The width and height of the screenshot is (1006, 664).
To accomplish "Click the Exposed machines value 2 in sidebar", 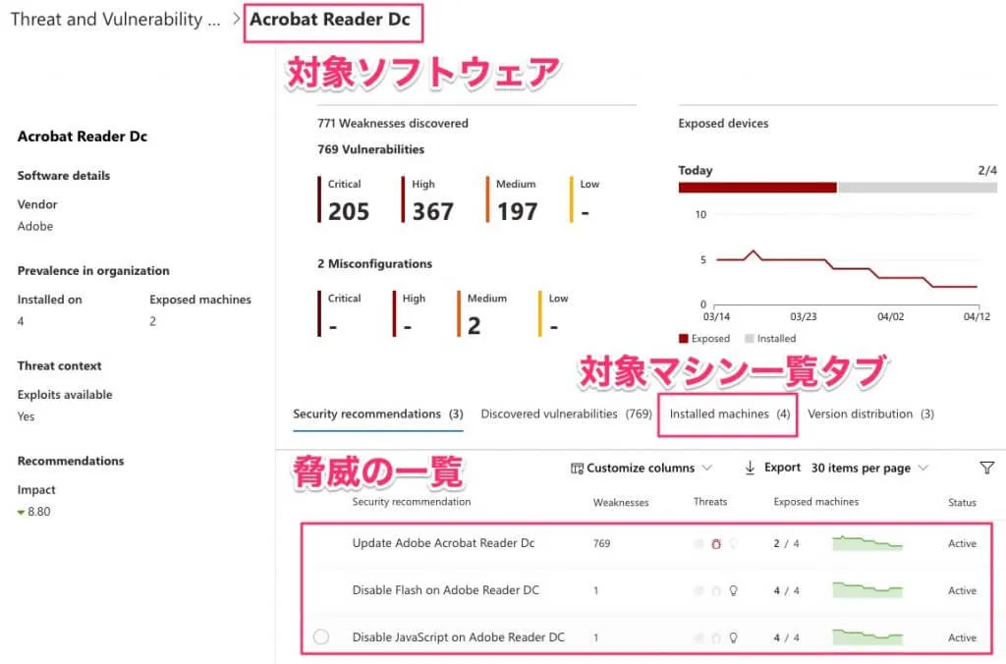I will click(152, 321).
